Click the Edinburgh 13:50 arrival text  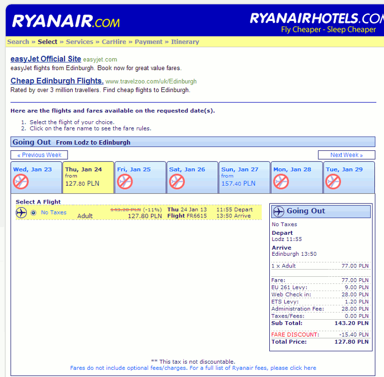pyautogui.click(x=294, y=254)
